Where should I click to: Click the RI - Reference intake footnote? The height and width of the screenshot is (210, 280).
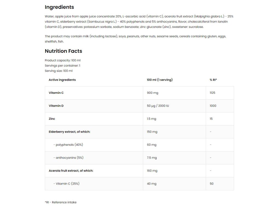[61, 202]
